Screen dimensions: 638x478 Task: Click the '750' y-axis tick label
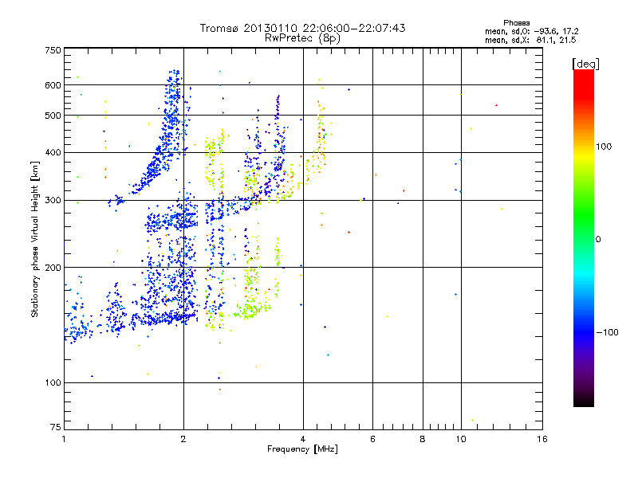click(x=53, y=50)
